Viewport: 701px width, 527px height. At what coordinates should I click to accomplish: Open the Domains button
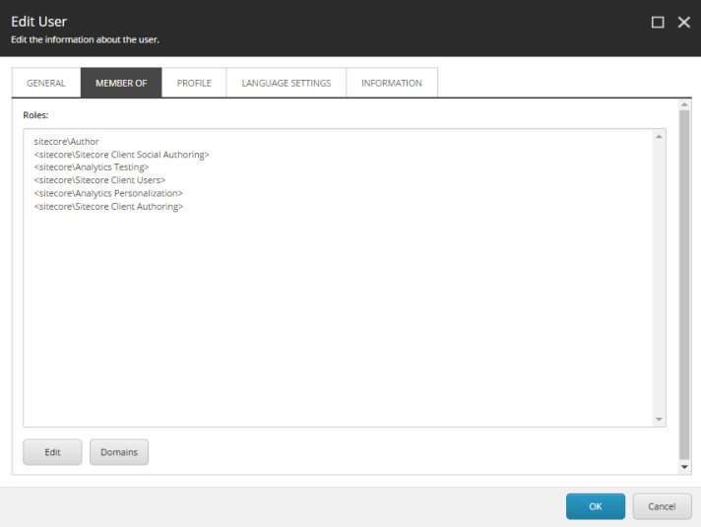click(119, 452)
